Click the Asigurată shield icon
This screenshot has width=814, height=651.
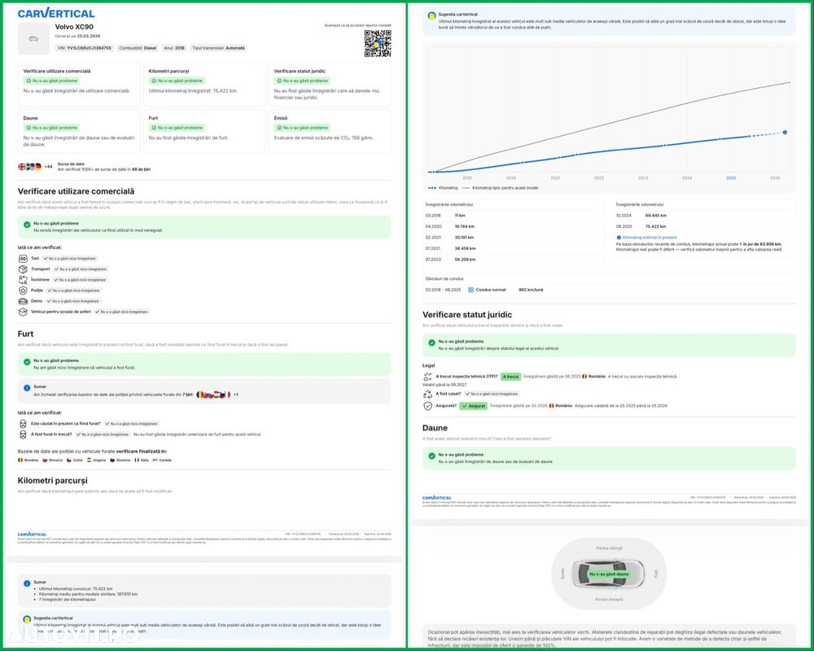(428, 406)
